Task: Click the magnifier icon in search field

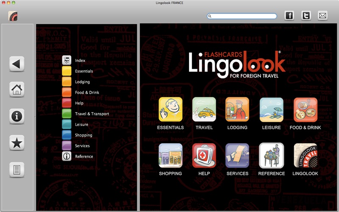Action: click(x=210, y=16)
